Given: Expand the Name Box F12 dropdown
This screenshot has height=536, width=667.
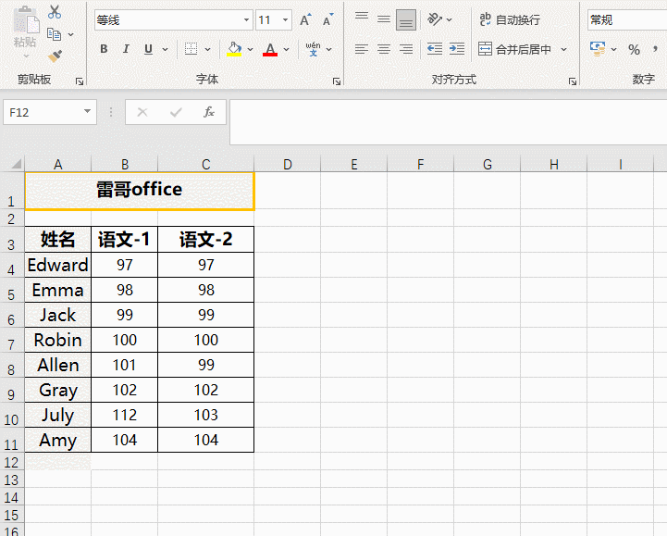Looking at the screenshot, I should pyautogui.click(x=87, y=111).
